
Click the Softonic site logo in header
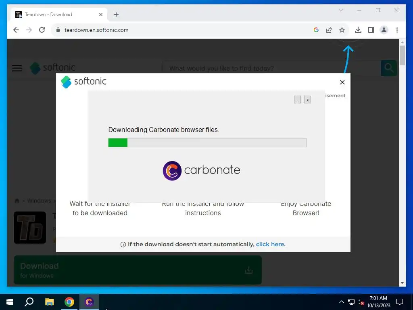(53, 68)
